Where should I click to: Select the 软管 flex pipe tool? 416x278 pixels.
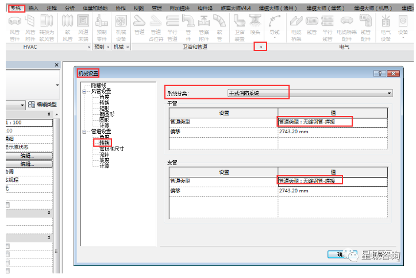coord(219,28)
